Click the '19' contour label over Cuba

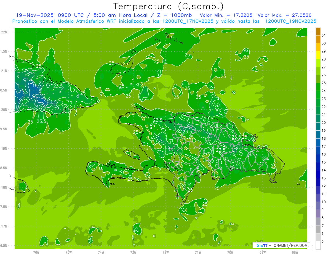pos(35,86)
